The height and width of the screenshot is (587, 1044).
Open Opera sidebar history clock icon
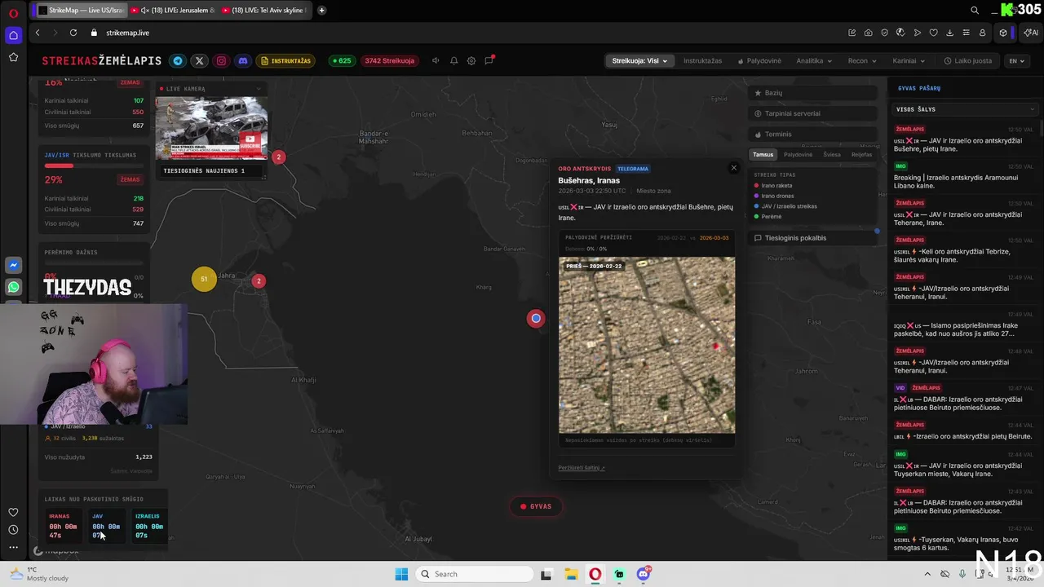click(13, 530)
